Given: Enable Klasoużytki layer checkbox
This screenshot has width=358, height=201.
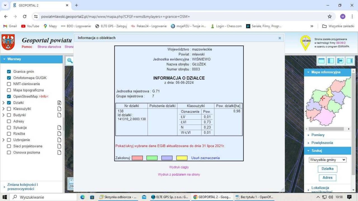Looking at the screenshot, I should click(9, 109).
